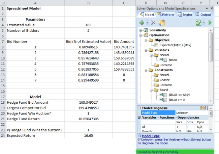Close the Solver Options task pane

click(x=212, y=8)
